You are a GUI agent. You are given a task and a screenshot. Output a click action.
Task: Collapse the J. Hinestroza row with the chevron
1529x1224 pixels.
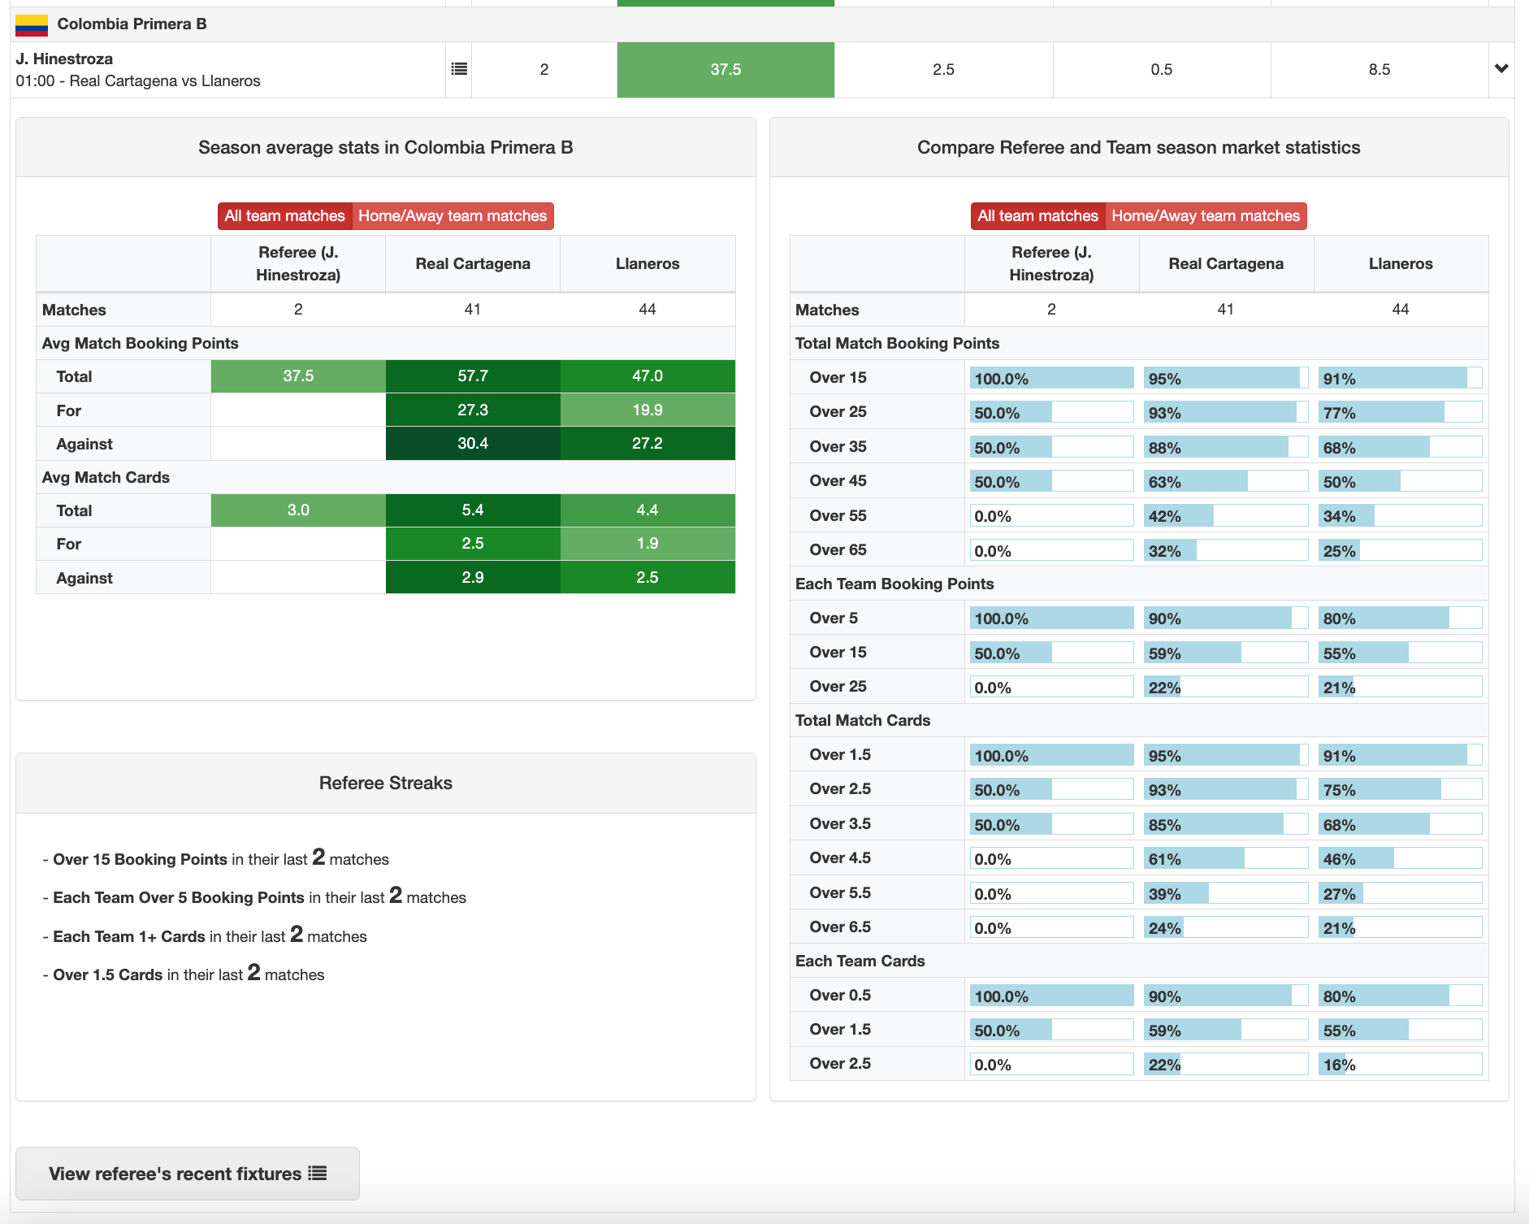pos(1501,68)
